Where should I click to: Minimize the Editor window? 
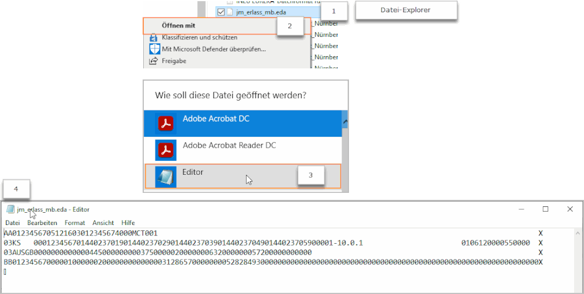click(521, 209)
